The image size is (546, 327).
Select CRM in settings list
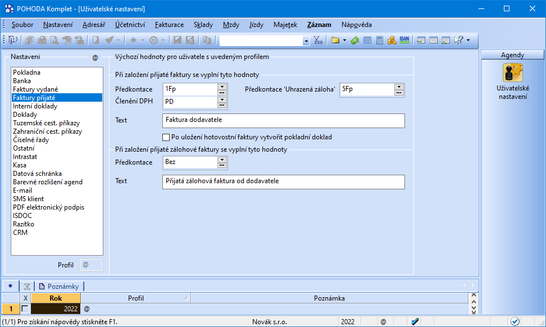[x=20, y=232]
